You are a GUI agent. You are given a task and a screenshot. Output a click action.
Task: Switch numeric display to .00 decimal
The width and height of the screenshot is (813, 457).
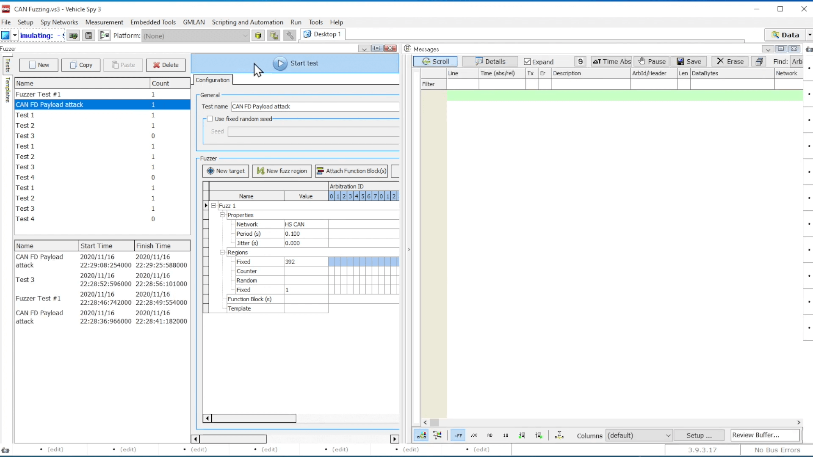[474, 435]
